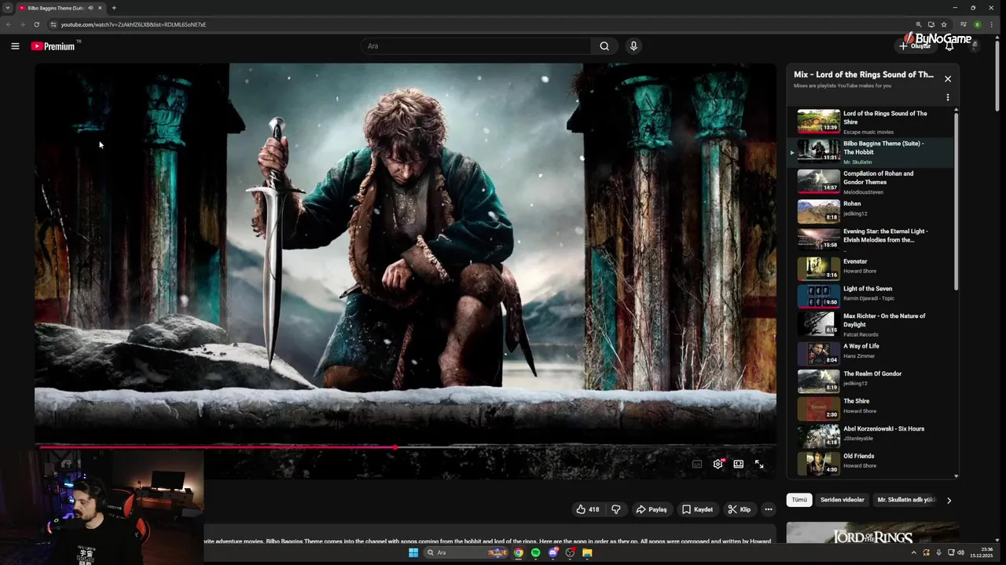Play Light of the Seven track
Screen dimensions: 1006x565
(x=872, y=296)
